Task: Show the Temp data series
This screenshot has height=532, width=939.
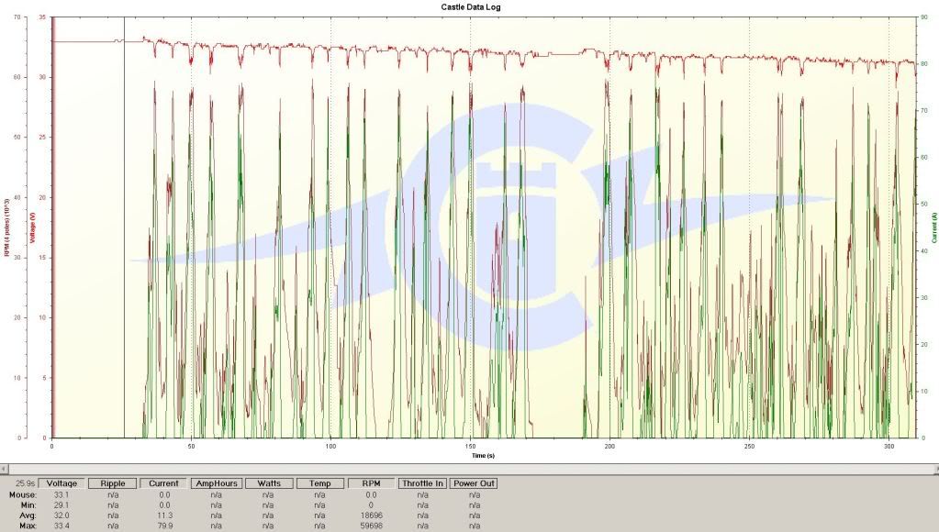Action: [319, 483]
